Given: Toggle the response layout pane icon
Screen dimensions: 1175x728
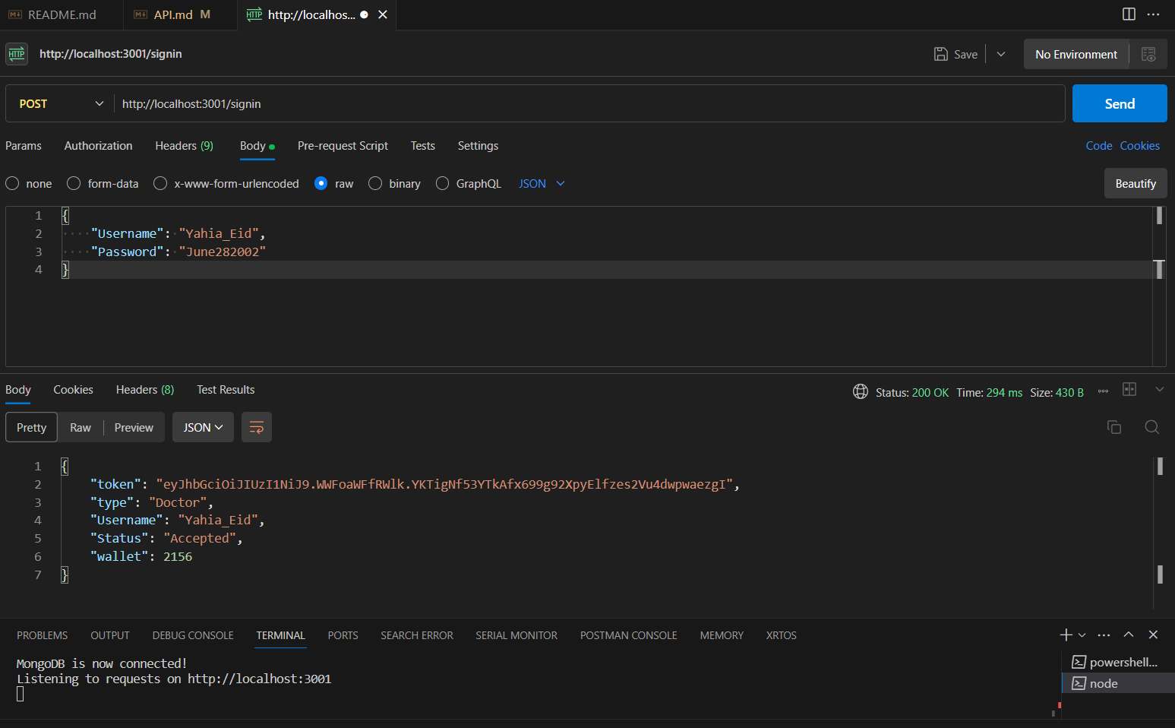Looking at the screenshot, I should pos(1129,389).
